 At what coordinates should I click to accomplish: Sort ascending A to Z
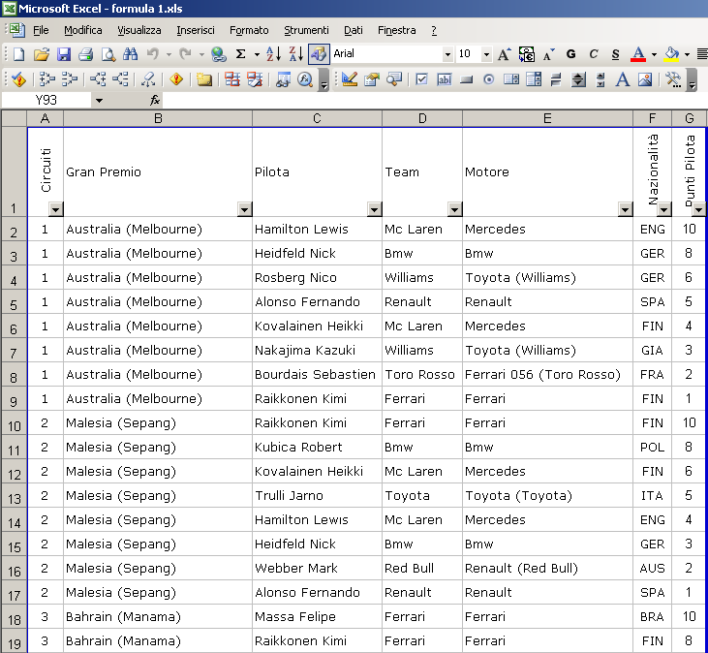[x=274, y=54]
